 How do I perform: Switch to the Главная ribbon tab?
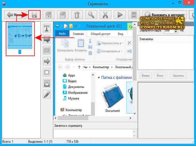coord(78,34)
